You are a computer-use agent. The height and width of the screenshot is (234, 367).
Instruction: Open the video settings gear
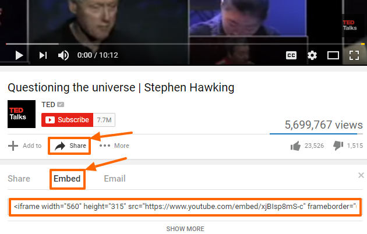(x=312, y=55)
